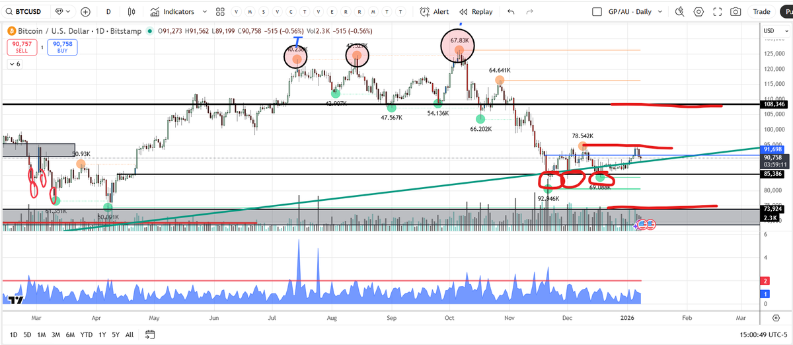Screen dimensions: 793x345
Task: Select the YTD time range
Action: pos(87,334)
